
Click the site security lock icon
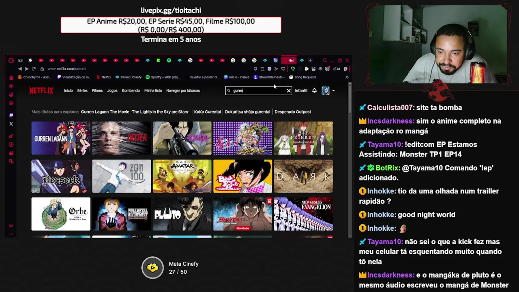pos(42,69)
